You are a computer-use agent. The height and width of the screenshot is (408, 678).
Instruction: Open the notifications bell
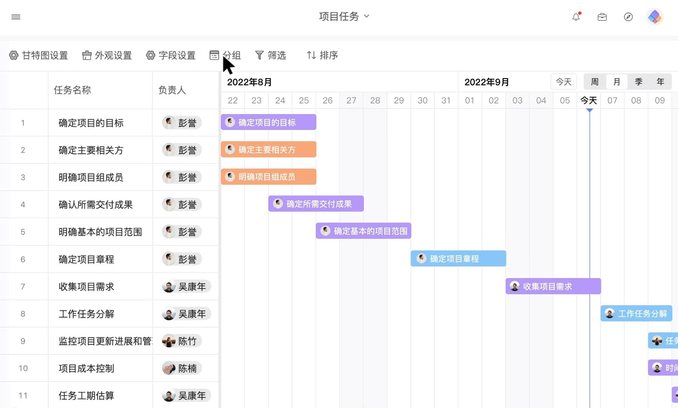[575, 17]
